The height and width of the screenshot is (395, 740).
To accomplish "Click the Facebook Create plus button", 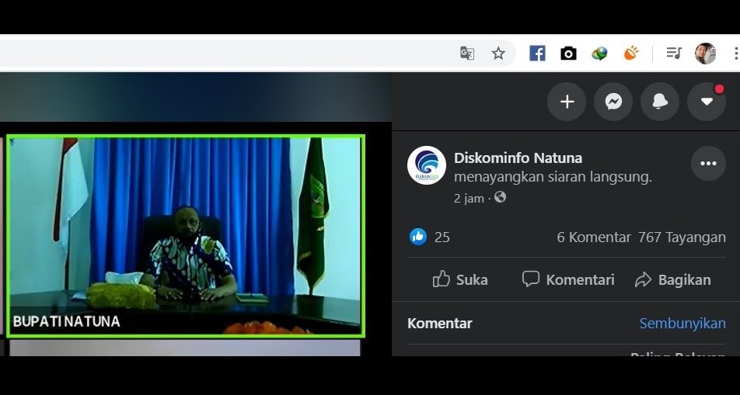I will pyautogui.click(x=567, y=102).
